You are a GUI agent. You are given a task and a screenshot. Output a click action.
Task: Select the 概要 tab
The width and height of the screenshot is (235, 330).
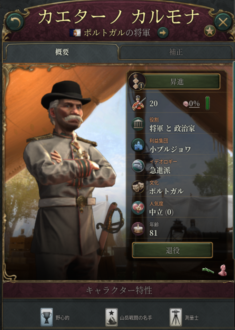(x=62, y=52)
